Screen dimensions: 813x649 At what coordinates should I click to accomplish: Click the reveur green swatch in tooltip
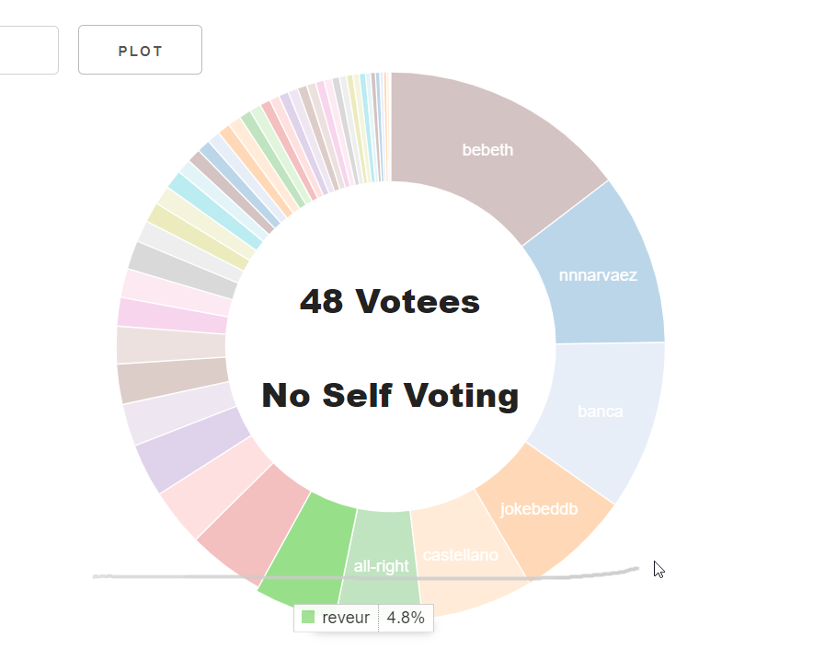tap(308, 617)
